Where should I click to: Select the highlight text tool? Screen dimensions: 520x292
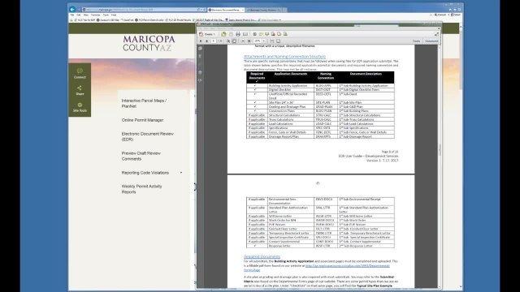coord(267,34)
